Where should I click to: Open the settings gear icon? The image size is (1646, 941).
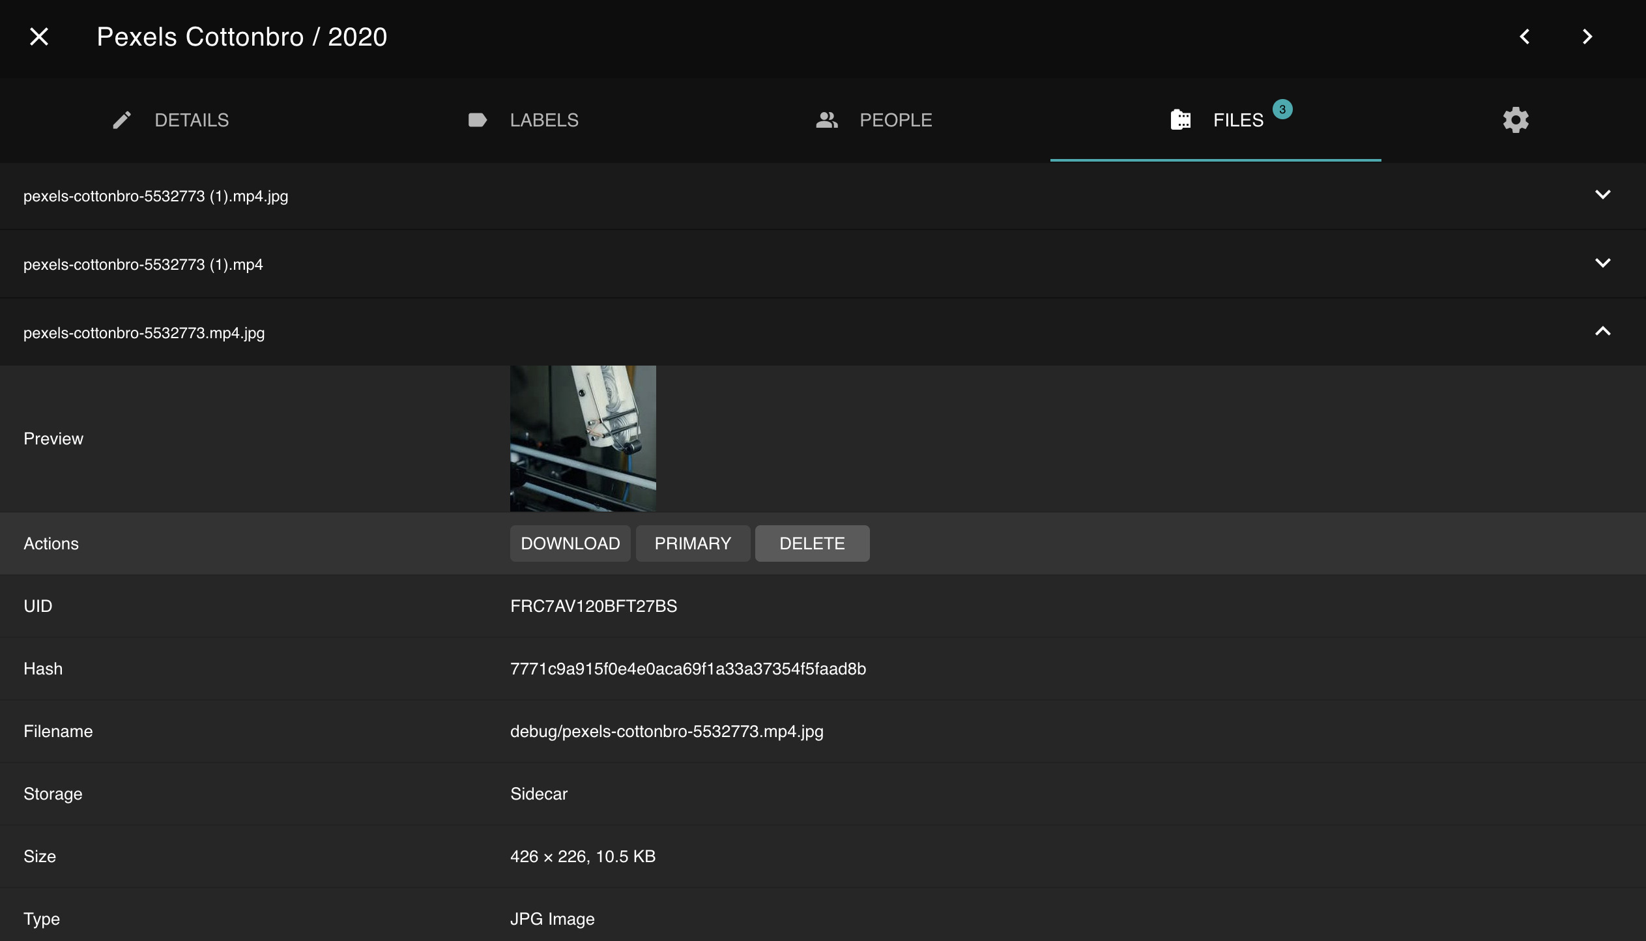point(1514,120)
